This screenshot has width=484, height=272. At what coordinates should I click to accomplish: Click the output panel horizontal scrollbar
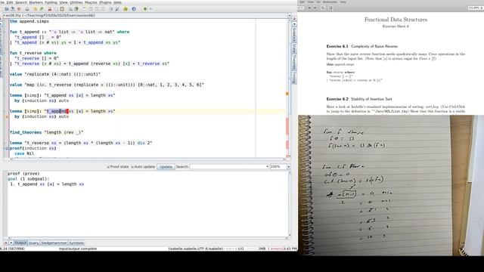tap(148, 238)
